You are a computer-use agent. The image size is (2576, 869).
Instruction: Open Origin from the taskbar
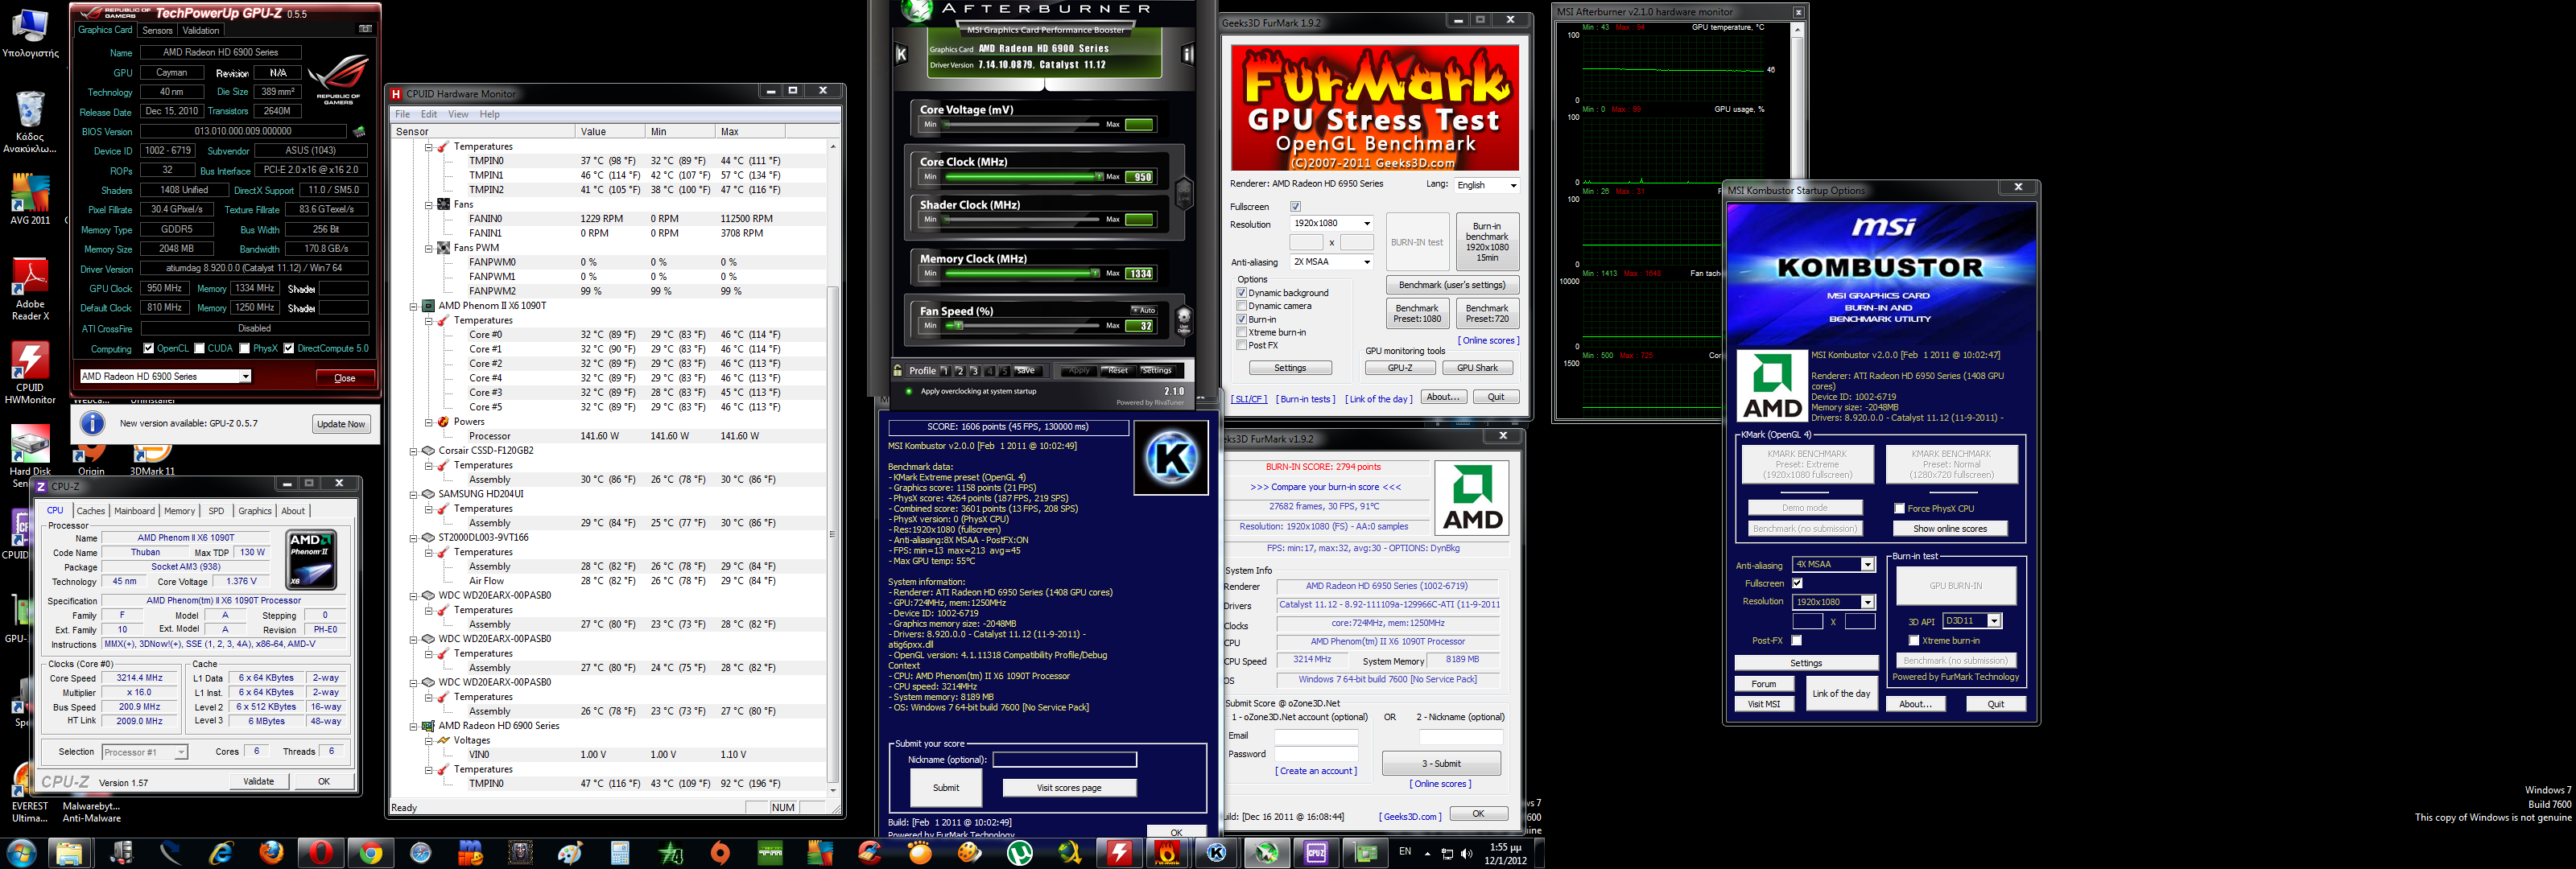coord(720,853)
